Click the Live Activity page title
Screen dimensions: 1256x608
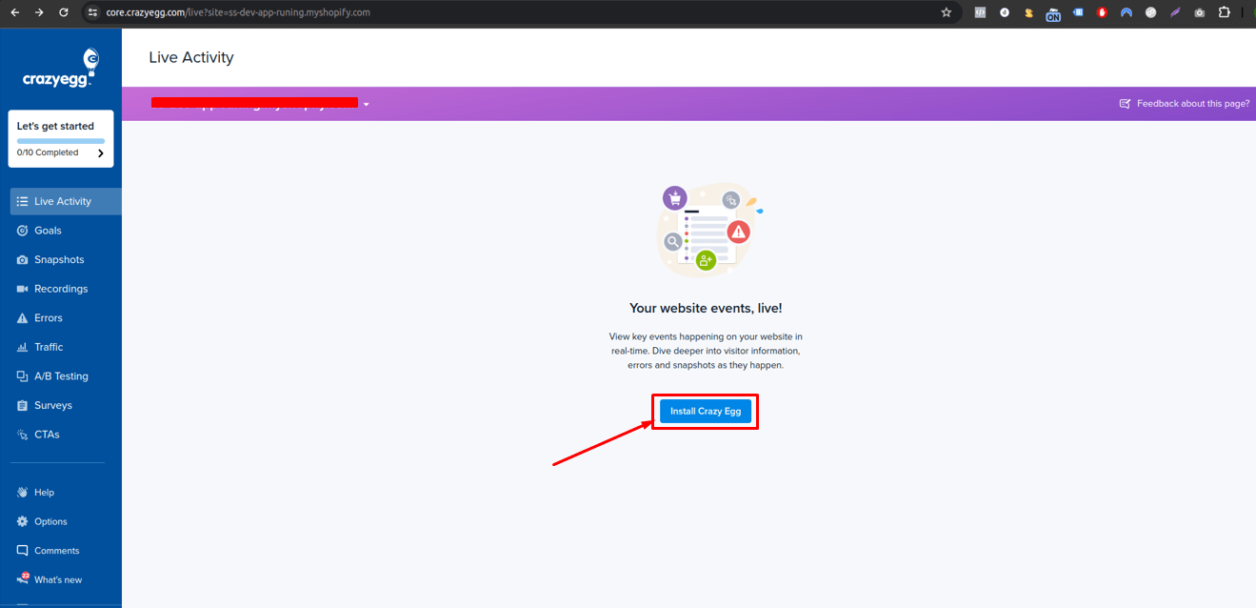click(191, 57)
